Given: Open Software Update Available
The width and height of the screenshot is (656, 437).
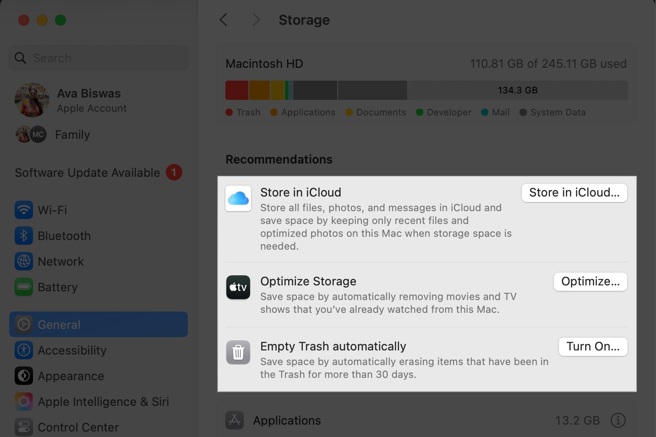Looking at the screenshot, I should [x=87, y=173].
